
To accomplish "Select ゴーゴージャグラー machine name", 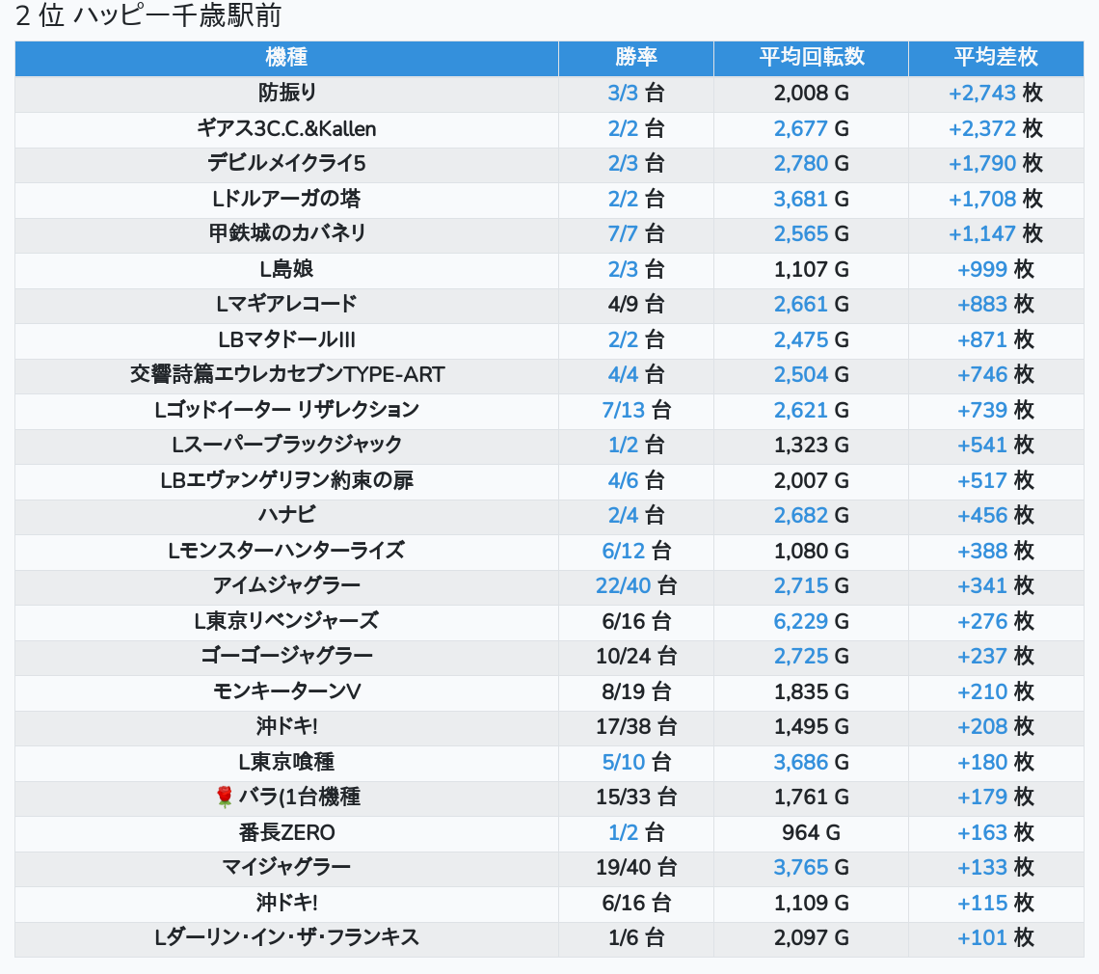I will [286, 657].
